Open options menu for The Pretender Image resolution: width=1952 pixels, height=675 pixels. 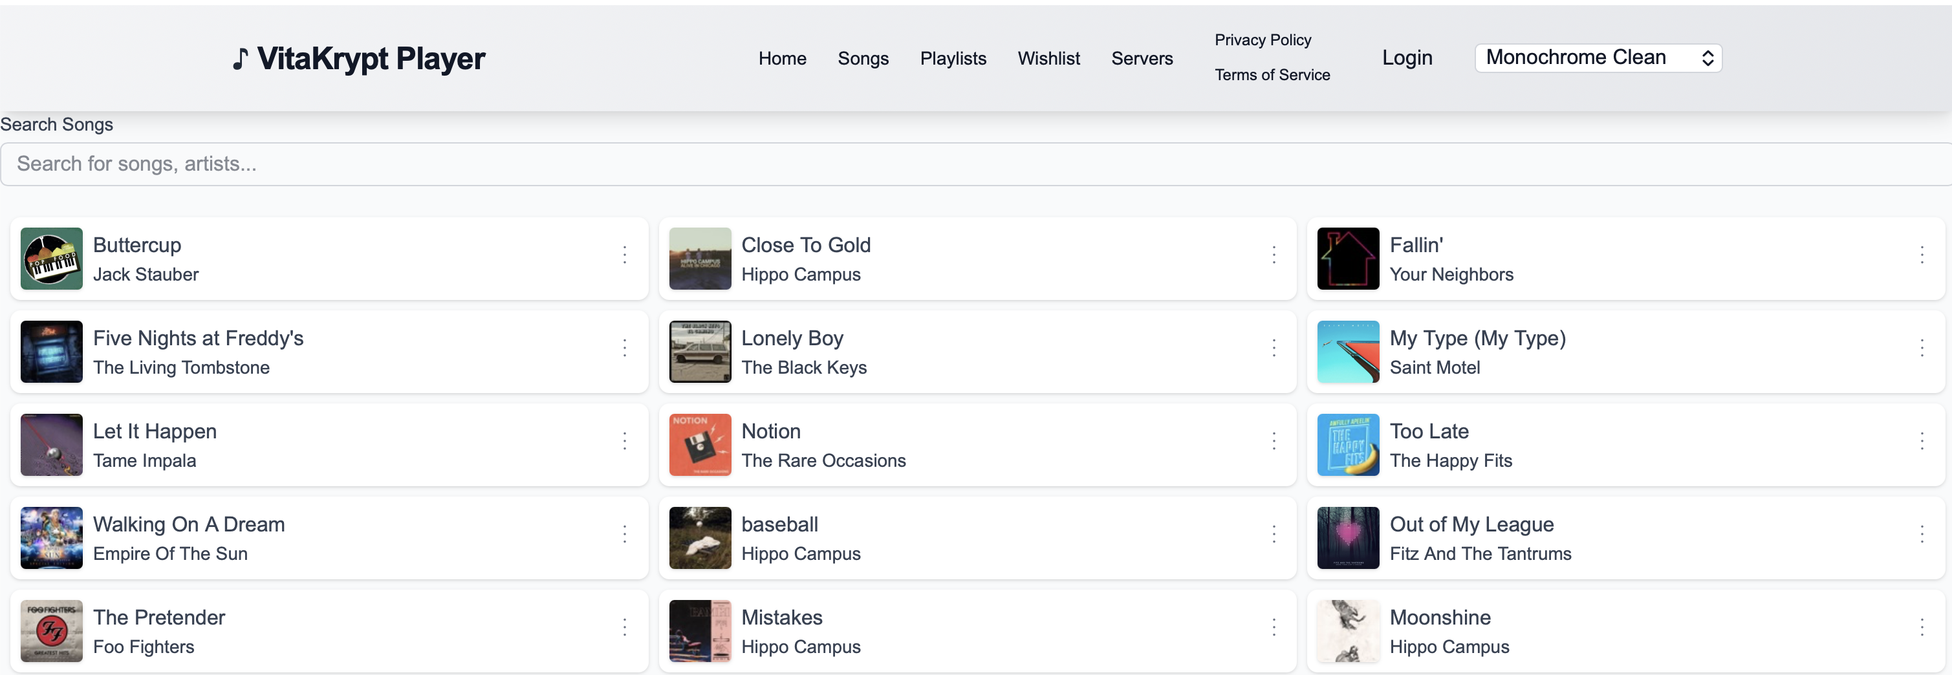(624, 627)
